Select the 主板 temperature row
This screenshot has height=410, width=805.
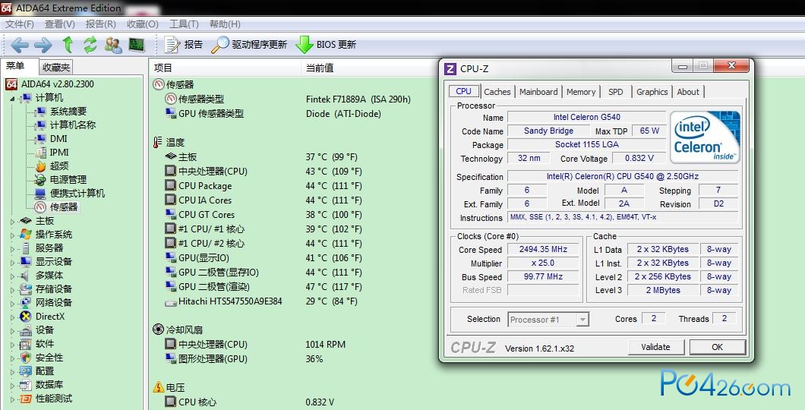click(260, 157)
